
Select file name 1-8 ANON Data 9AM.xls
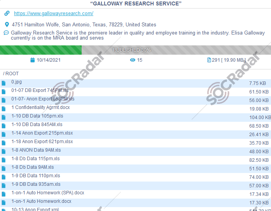click(x=36, y=150)
